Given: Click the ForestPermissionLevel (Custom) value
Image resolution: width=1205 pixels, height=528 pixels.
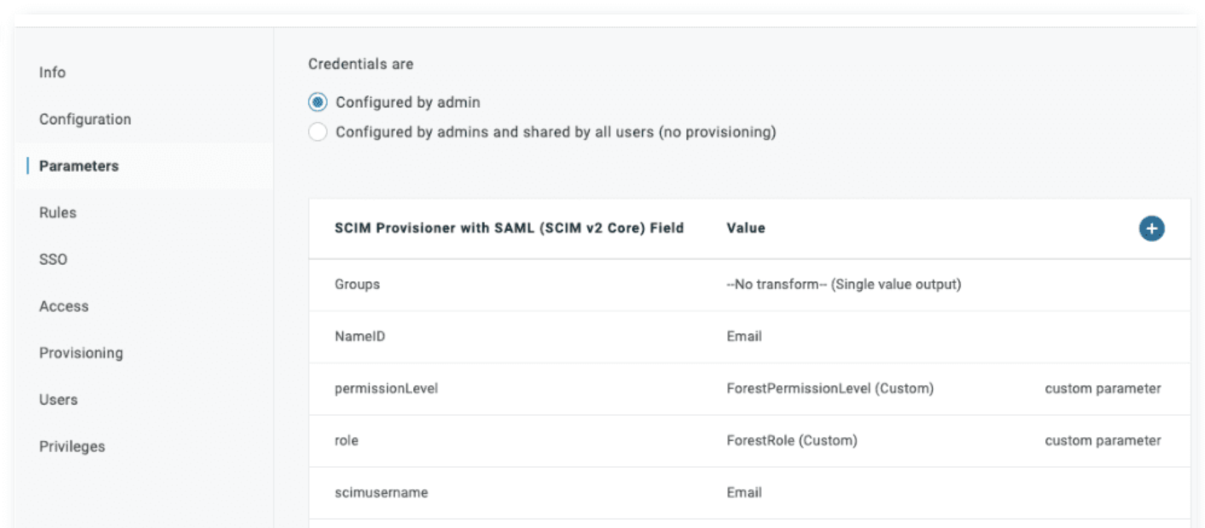Looking at the screenshot, I should point(830,388).
